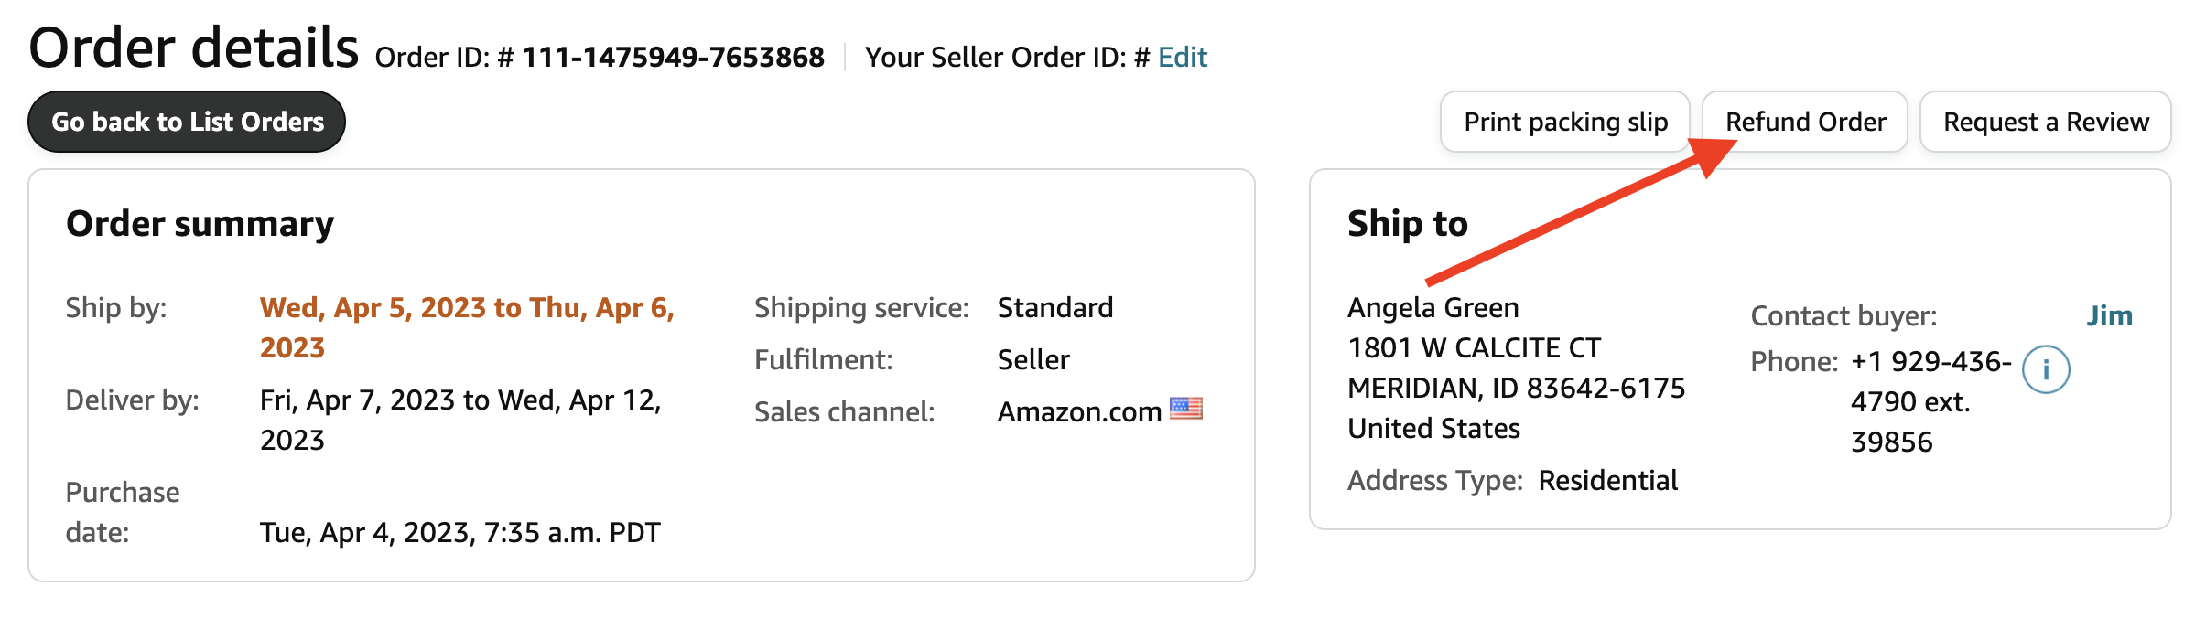The height and width of the screenshot is (618, 2195).
Task: Click the purchase date value
Action: click(460, 532)
